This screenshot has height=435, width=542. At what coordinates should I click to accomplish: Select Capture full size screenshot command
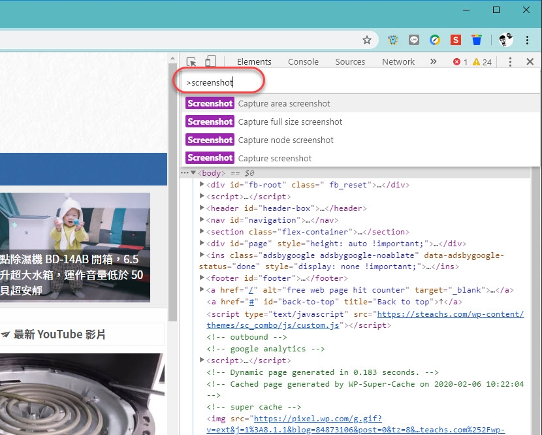pyautogui.click(x=290, y=121)
